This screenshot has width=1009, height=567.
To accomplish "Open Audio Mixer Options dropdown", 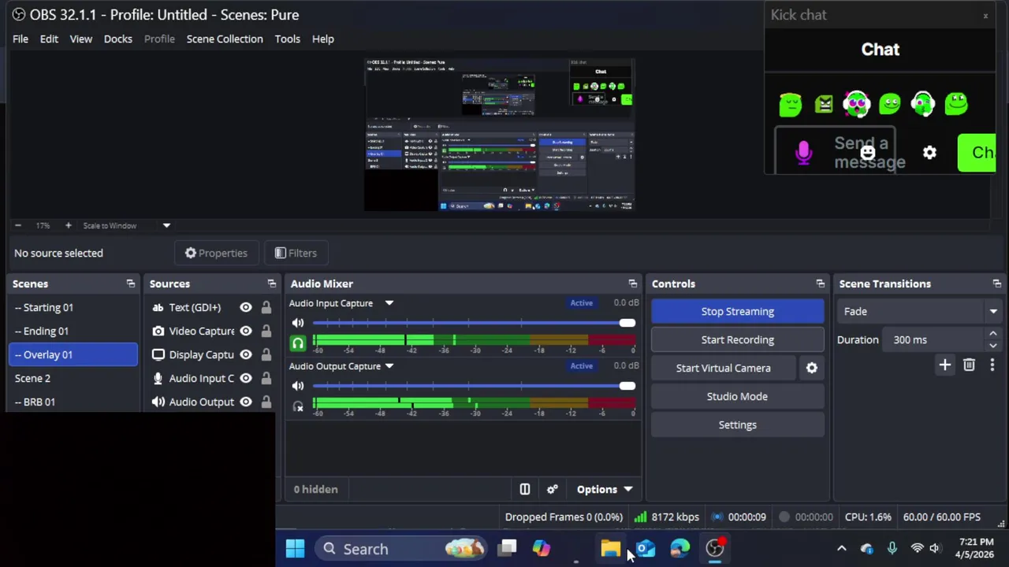I will tap(605, 489).
